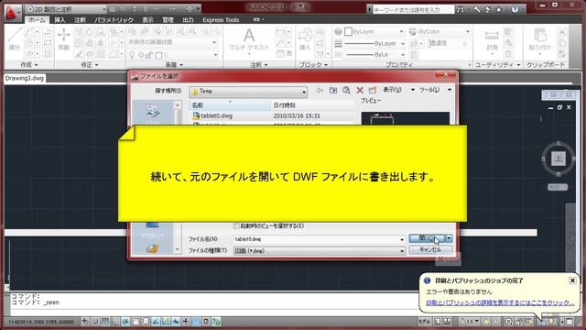Click the lineweight icon in properties panel
The height and width of the screenshot is (330, 586).
pyautogui.click(x=338, y=43)
